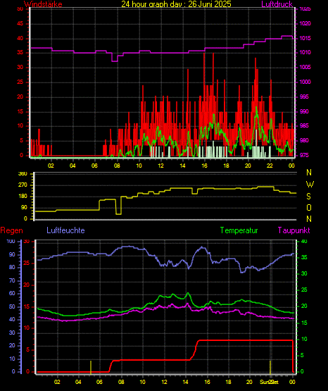Screen dimensions: 328x391
Task: Click the 980 pressure axis value
Action: click(x=304, y=141)
